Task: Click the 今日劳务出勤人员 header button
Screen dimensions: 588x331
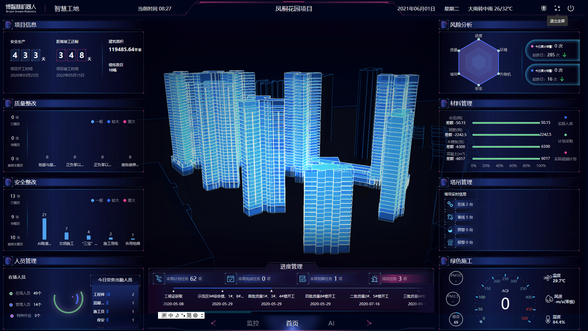Action: click(x=115, y=280)
